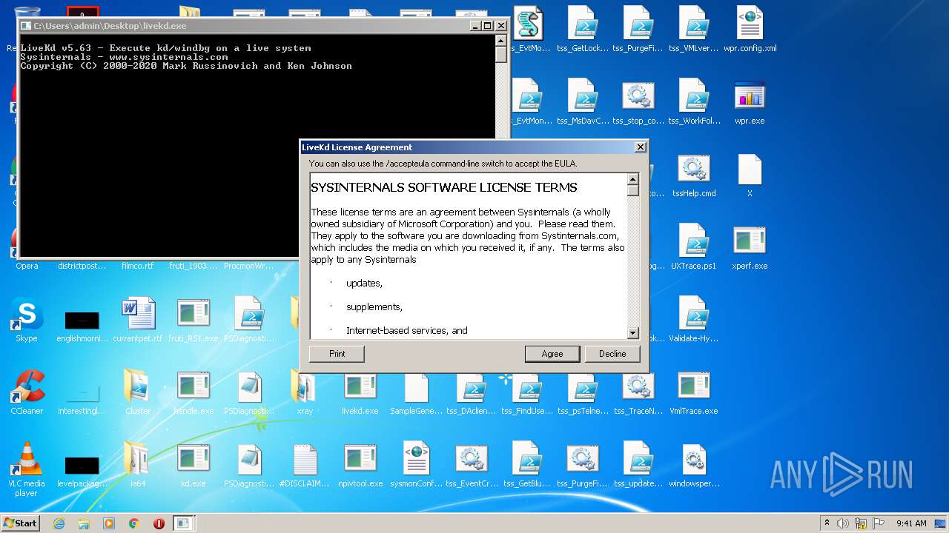Select the kd.exe desktop icon
Viewport: 949px width, 533px height.
tap(194, 466)
